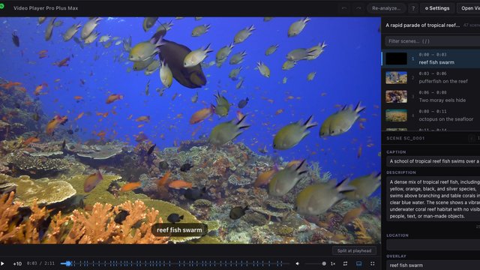
Task: Click Split at playhead button
Action: click(354, 250)
